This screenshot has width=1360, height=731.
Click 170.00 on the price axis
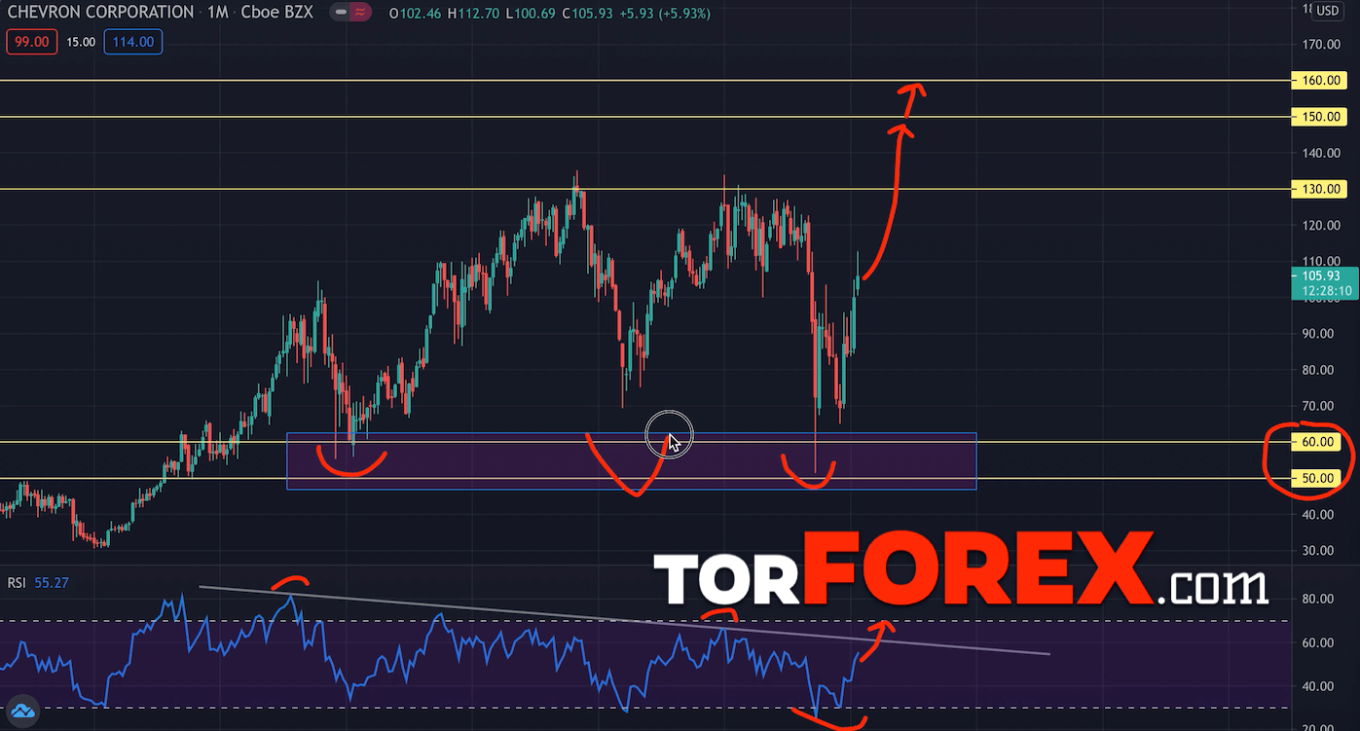(1321, 44)
